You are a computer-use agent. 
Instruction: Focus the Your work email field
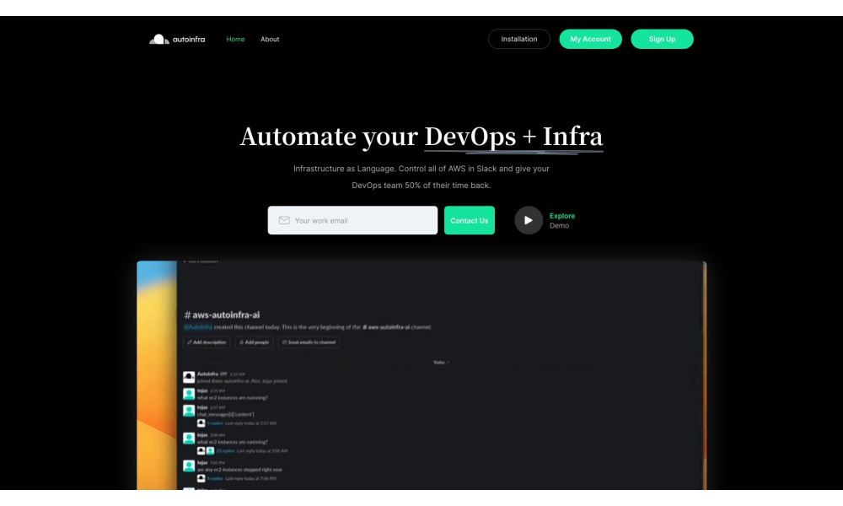[352, 220]
